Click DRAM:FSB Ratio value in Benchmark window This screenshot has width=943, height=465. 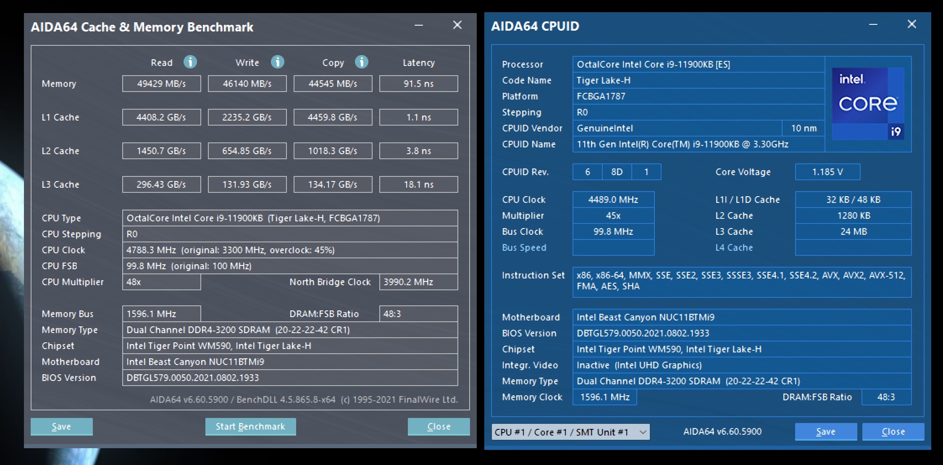click(x=418, y=314)
